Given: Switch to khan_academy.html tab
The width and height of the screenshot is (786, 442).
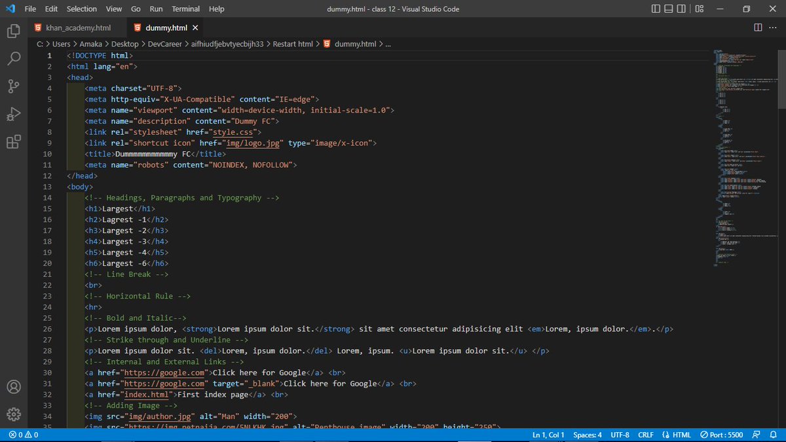Looking at the screenshot, I should 77,28.
